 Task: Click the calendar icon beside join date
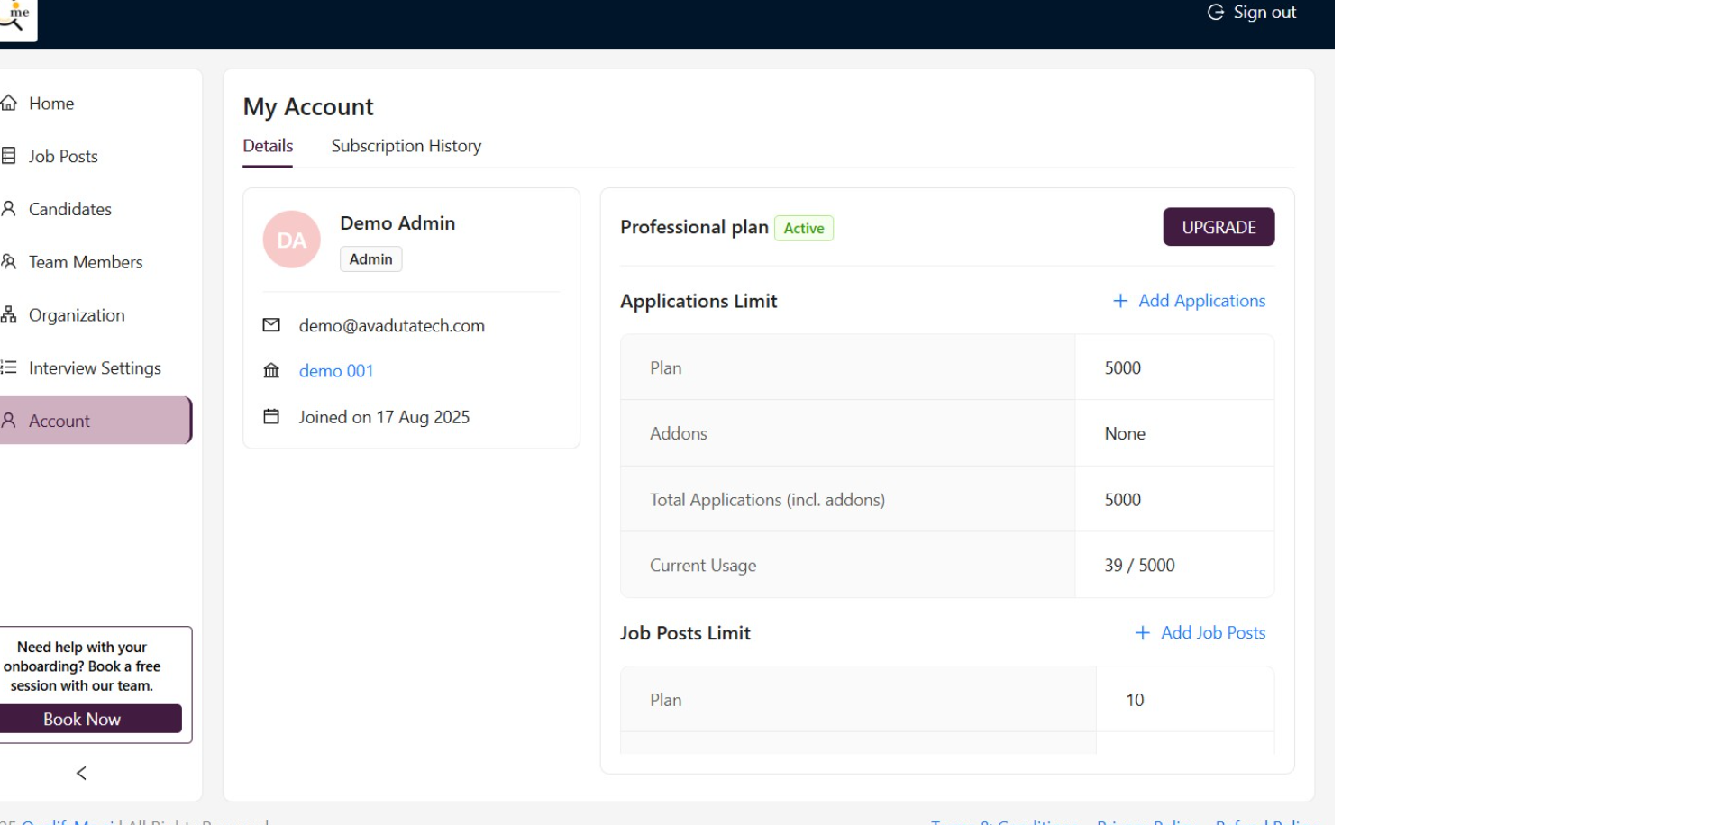point(271,416)
